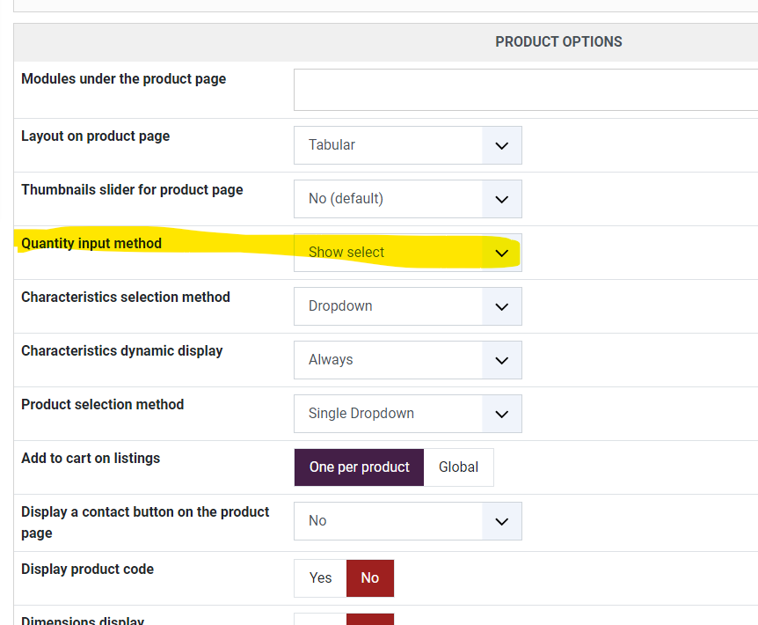
Task: Click the Quantity input method label
Action: pyautogui.click(x=91, y=244)
